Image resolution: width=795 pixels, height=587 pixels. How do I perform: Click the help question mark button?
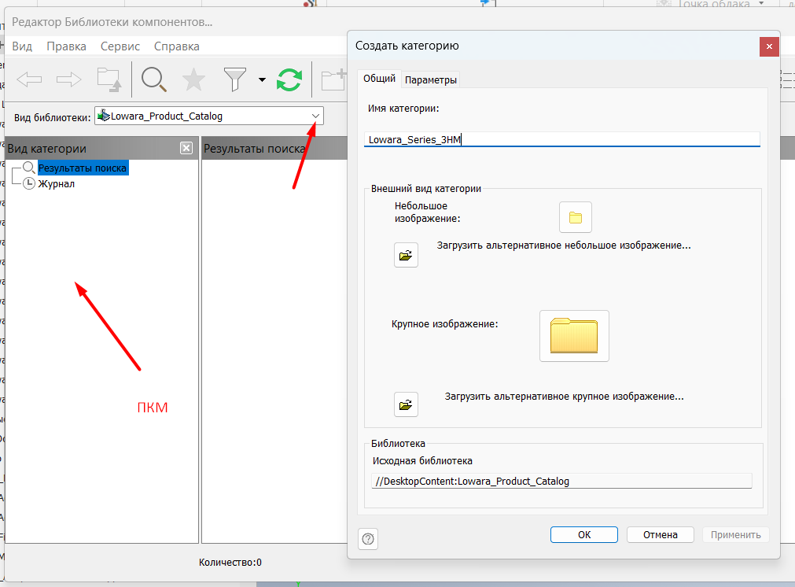368,539
